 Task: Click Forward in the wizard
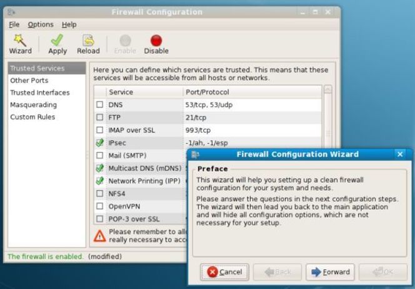coord(330,272)
